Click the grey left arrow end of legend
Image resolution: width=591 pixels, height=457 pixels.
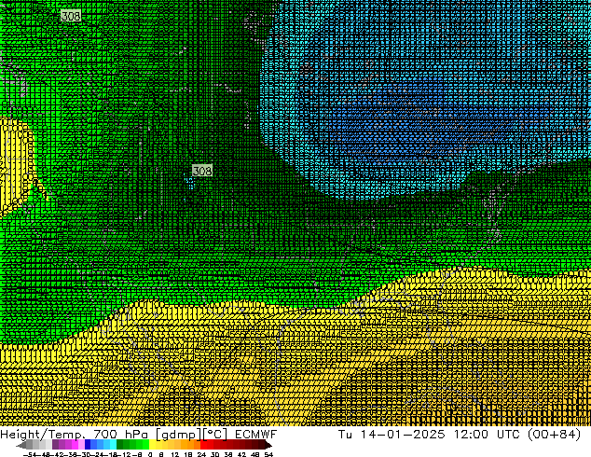(21, 445)
